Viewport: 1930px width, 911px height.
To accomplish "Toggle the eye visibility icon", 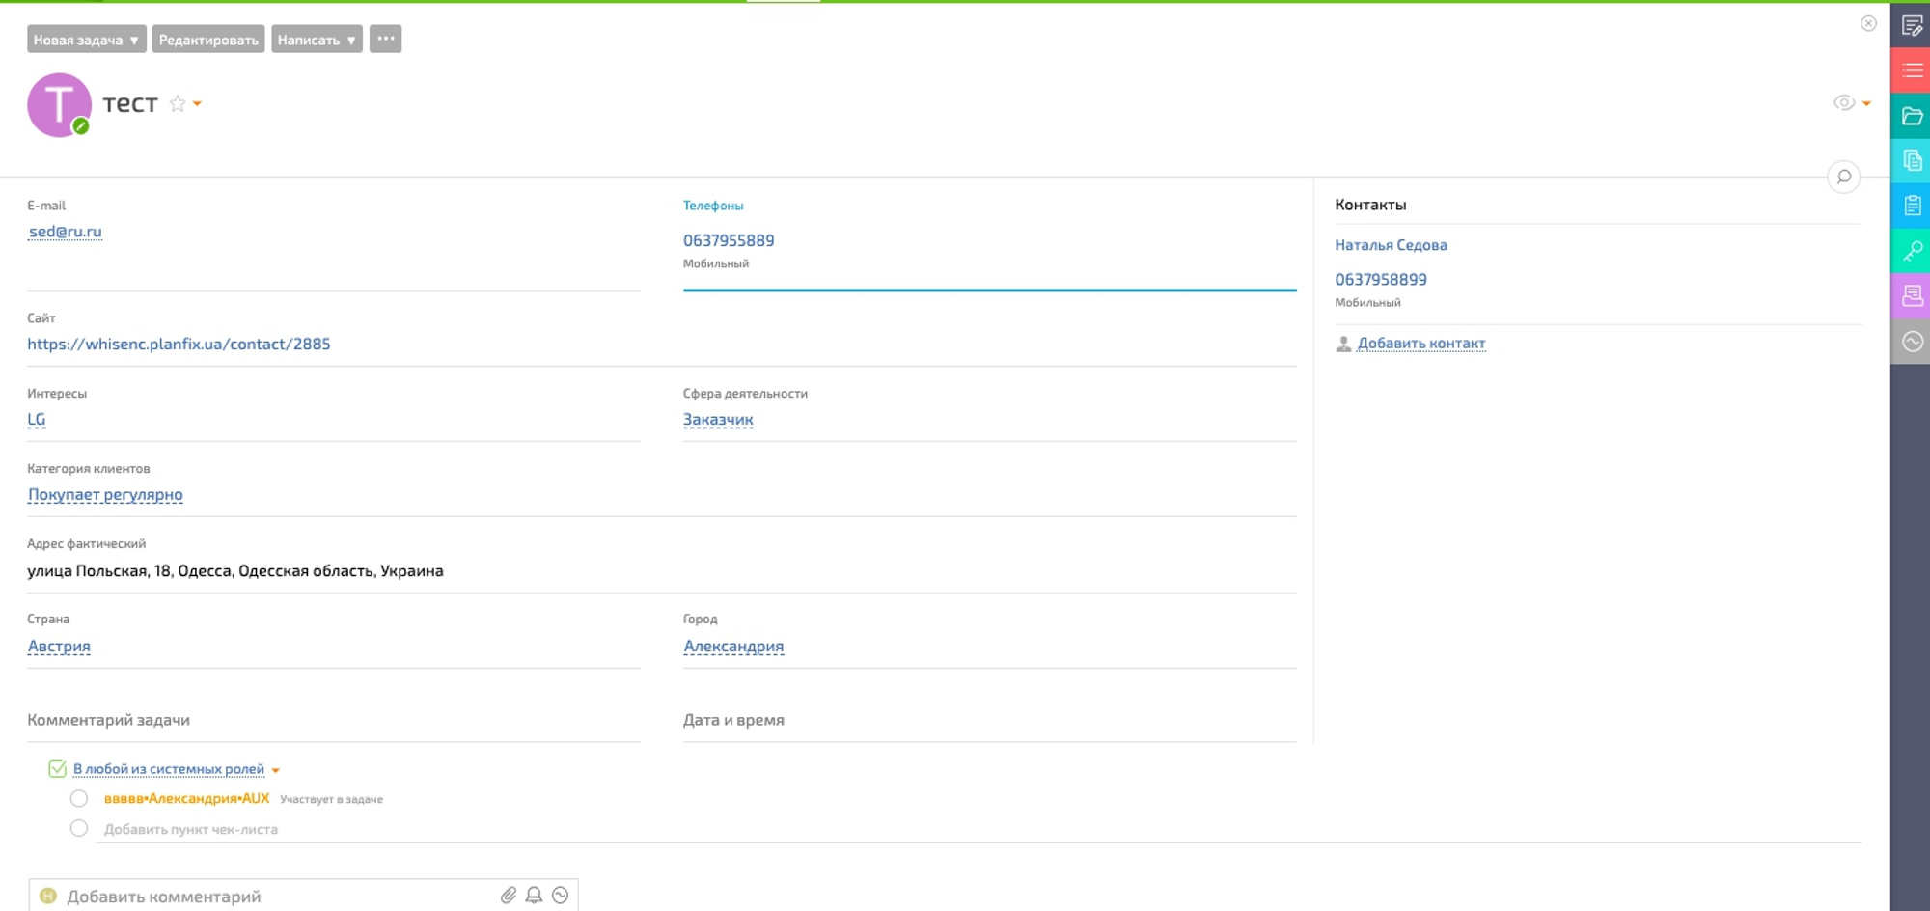I will [1843, 103].
